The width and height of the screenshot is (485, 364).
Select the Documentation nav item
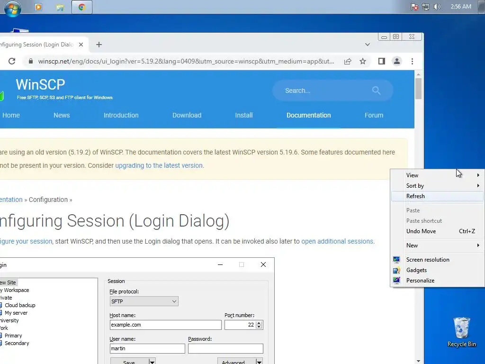click(308, 115)
